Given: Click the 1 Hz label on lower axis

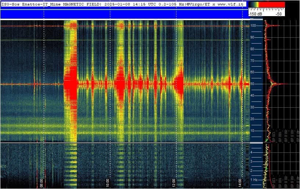Looking at the screenshot, I should [x=253, y=179].
